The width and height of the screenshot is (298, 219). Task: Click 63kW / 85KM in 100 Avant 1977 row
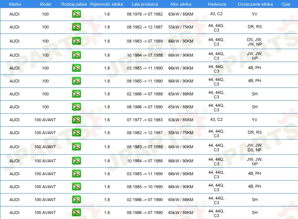point(181,120)
